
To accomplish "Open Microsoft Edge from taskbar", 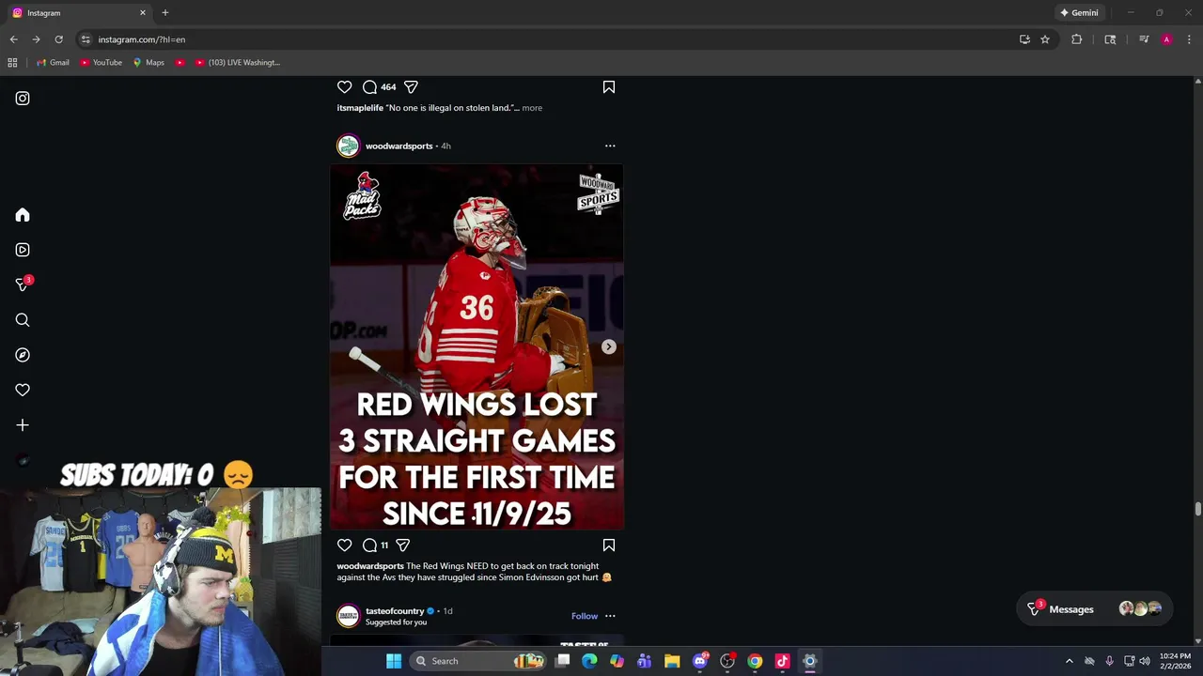I will tap(589, 661).
